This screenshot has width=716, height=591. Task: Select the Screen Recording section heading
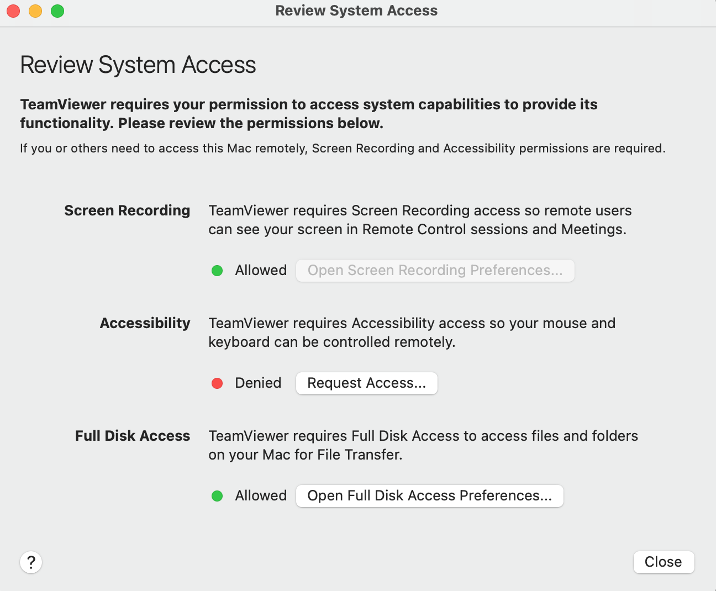click(127, 210)
